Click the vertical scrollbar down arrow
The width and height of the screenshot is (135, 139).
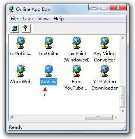tap(123, 111)
